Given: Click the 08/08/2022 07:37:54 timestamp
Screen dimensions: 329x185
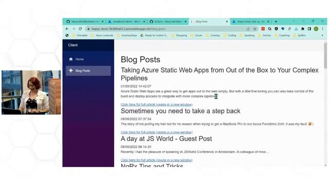Looking at the screenshot, I should pos(136,119).
